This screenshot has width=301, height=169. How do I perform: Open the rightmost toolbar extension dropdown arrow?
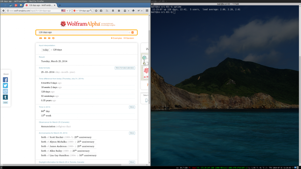[142, 11]
